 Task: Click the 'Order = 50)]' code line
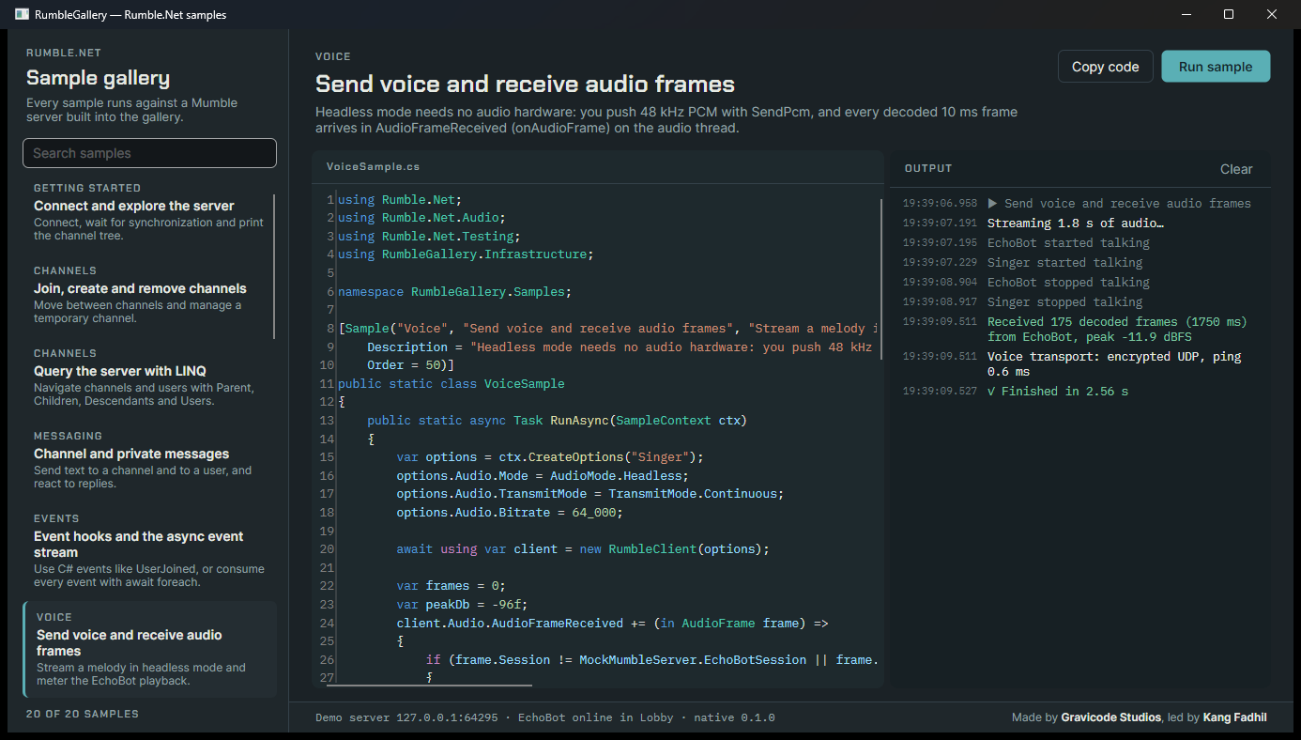coord(410,365)
